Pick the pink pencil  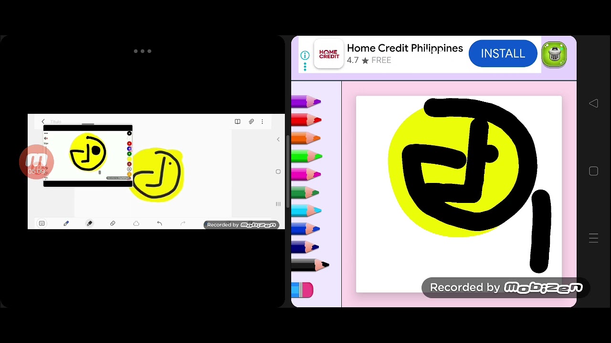pyautogui.click(x=306, y=174)
